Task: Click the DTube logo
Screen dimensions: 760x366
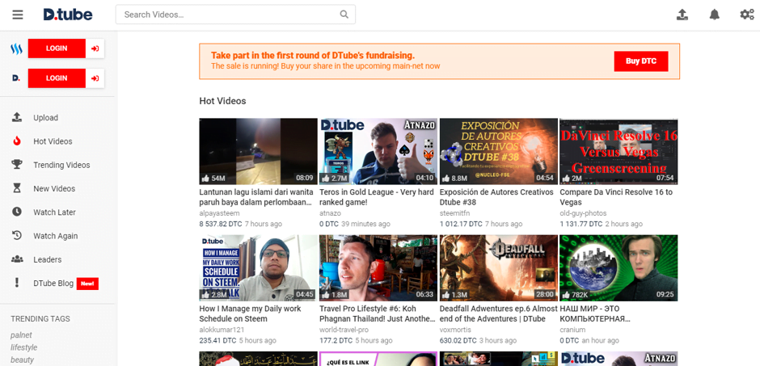Action: click(68, 15)
